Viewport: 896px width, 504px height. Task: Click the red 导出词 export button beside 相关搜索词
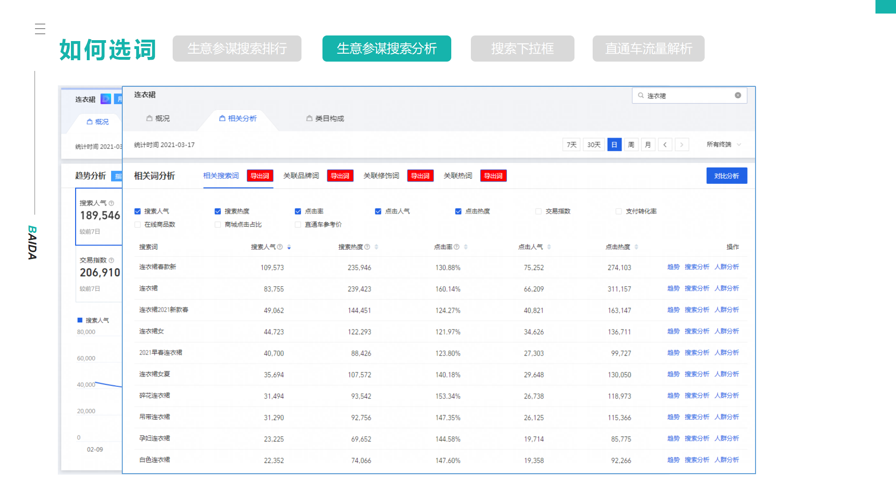point(260,176)
